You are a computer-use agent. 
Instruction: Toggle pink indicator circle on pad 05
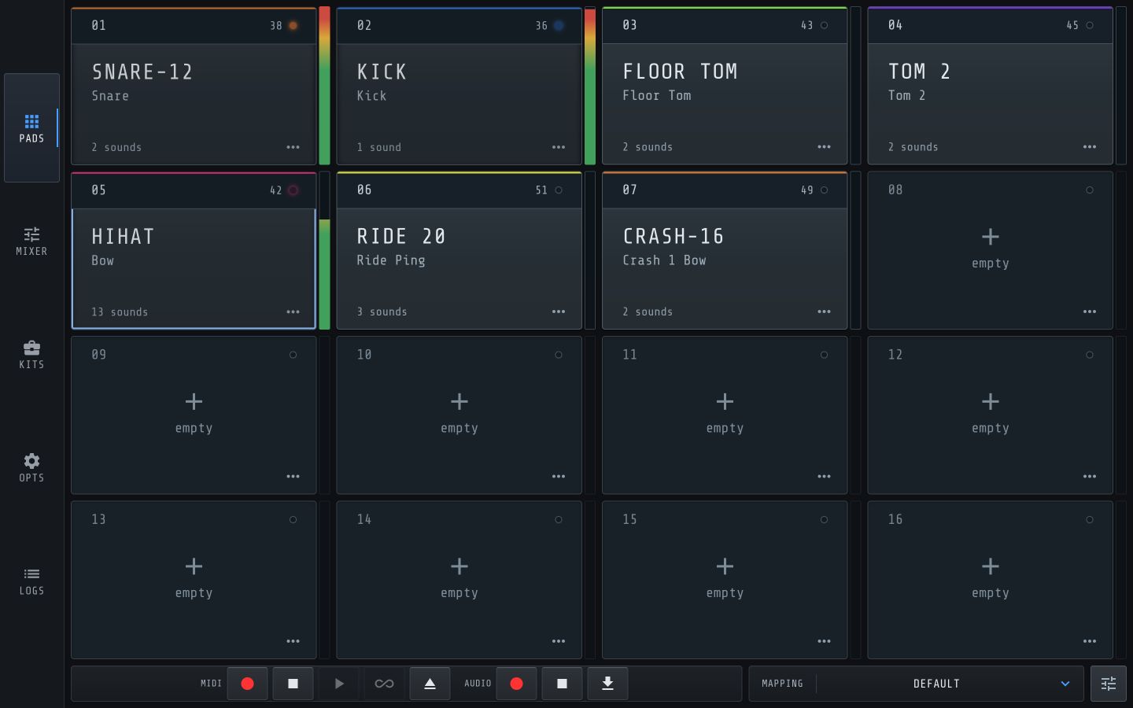[x=293, y=190]
